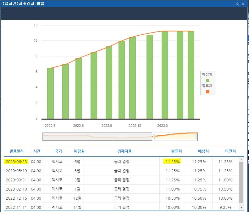Screen dimensions: 249x212
Task: Select the 2023-02-10 table row
Action: pyautogui.click(x=121, y=189)
